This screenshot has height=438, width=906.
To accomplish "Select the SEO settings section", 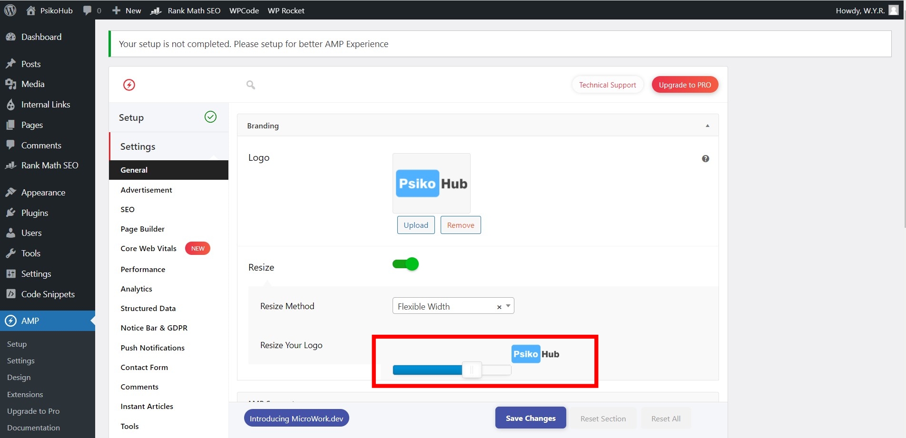I will tap(128, 209).
